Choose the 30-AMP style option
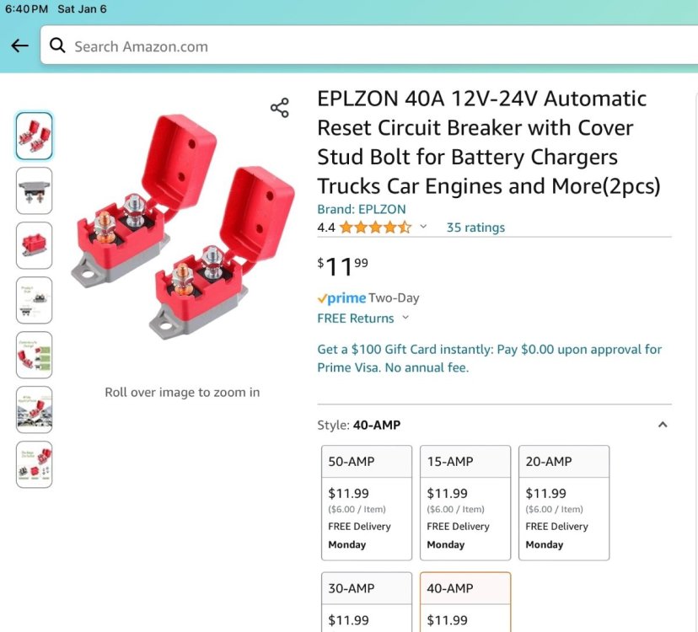 (x=367, y=602)
